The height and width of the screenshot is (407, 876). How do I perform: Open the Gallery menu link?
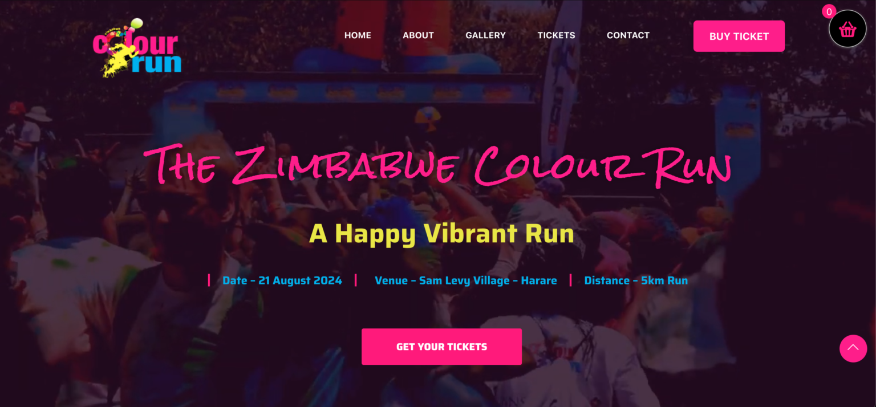[485, 35]
